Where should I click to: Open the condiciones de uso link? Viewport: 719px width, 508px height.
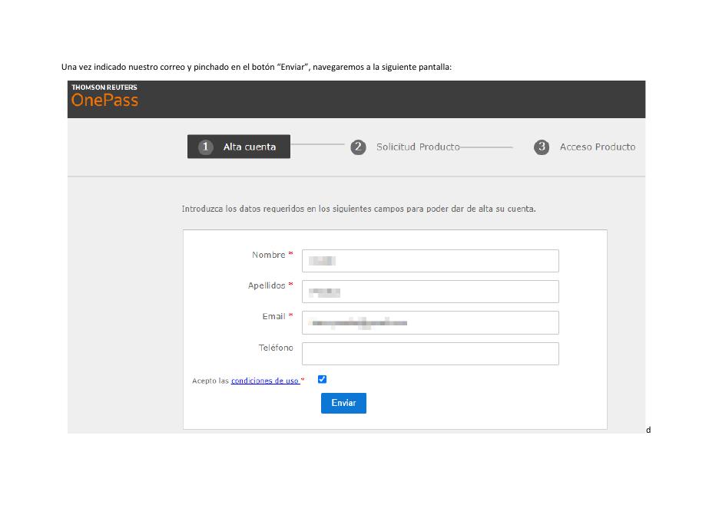click(265, 381)
